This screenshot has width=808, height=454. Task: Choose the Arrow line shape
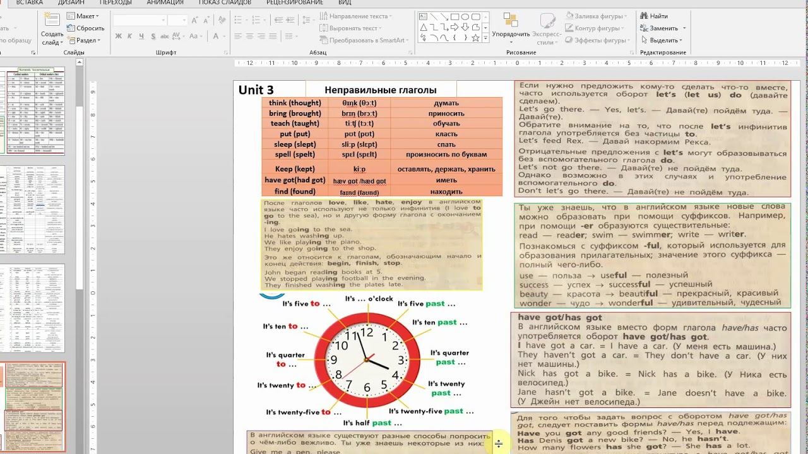tap(444, 16)
